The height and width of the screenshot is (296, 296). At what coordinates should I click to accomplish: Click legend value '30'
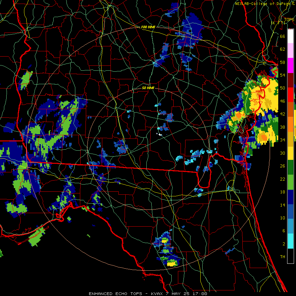coord(283,153)
